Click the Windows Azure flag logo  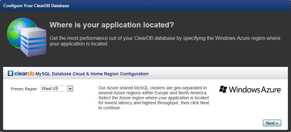223,89
